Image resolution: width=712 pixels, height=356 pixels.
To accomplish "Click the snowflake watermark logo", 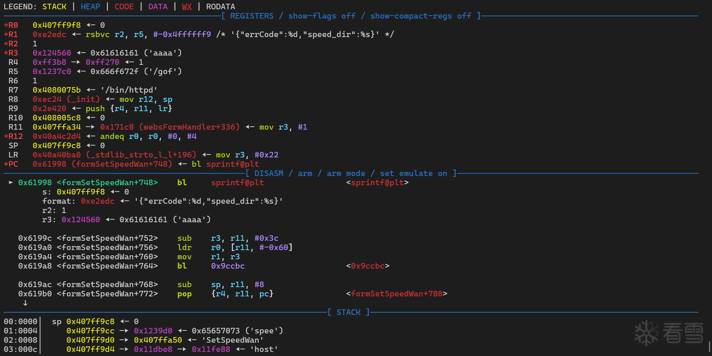I will [646, 333].
